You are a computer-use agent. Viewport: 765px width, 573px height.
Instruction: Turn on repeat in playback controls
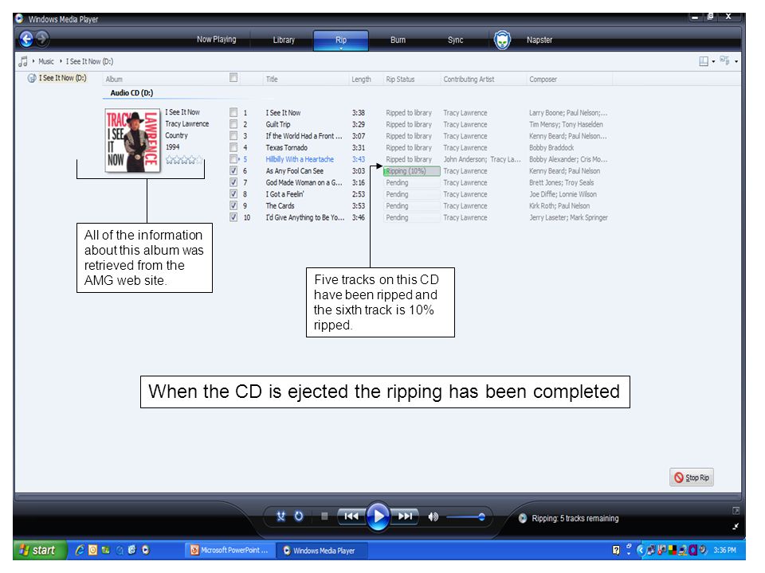pos(299,516)
